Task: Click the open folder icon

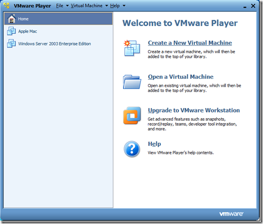Action: click(x=132, y=82)
